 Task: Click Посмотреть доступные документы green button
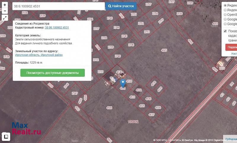(52, 73)
